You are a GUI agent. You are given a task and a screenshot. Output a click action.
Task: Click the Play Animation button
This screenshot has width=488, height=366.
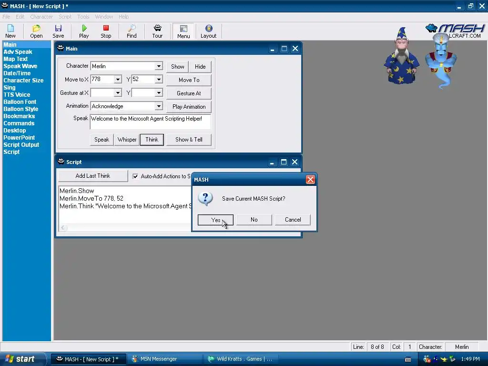tap(189, 107)
